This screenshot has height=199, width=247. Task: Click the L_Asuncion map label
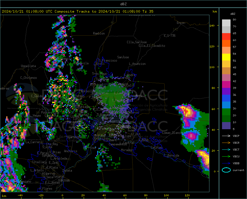click(x=137, y=64)
